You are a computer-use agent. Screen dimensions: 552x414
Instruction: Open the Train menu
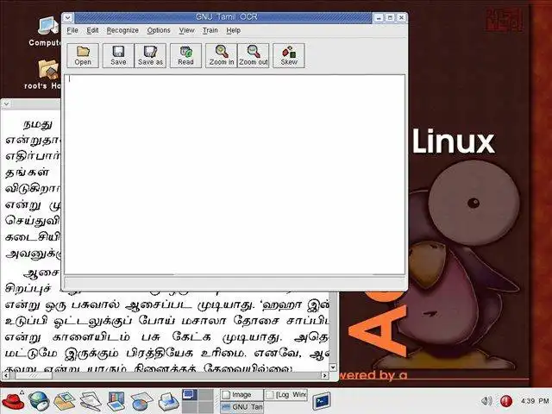point(210,30)
